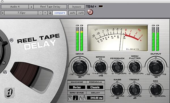Click the BPM SYNC label

tap(77, 93)
